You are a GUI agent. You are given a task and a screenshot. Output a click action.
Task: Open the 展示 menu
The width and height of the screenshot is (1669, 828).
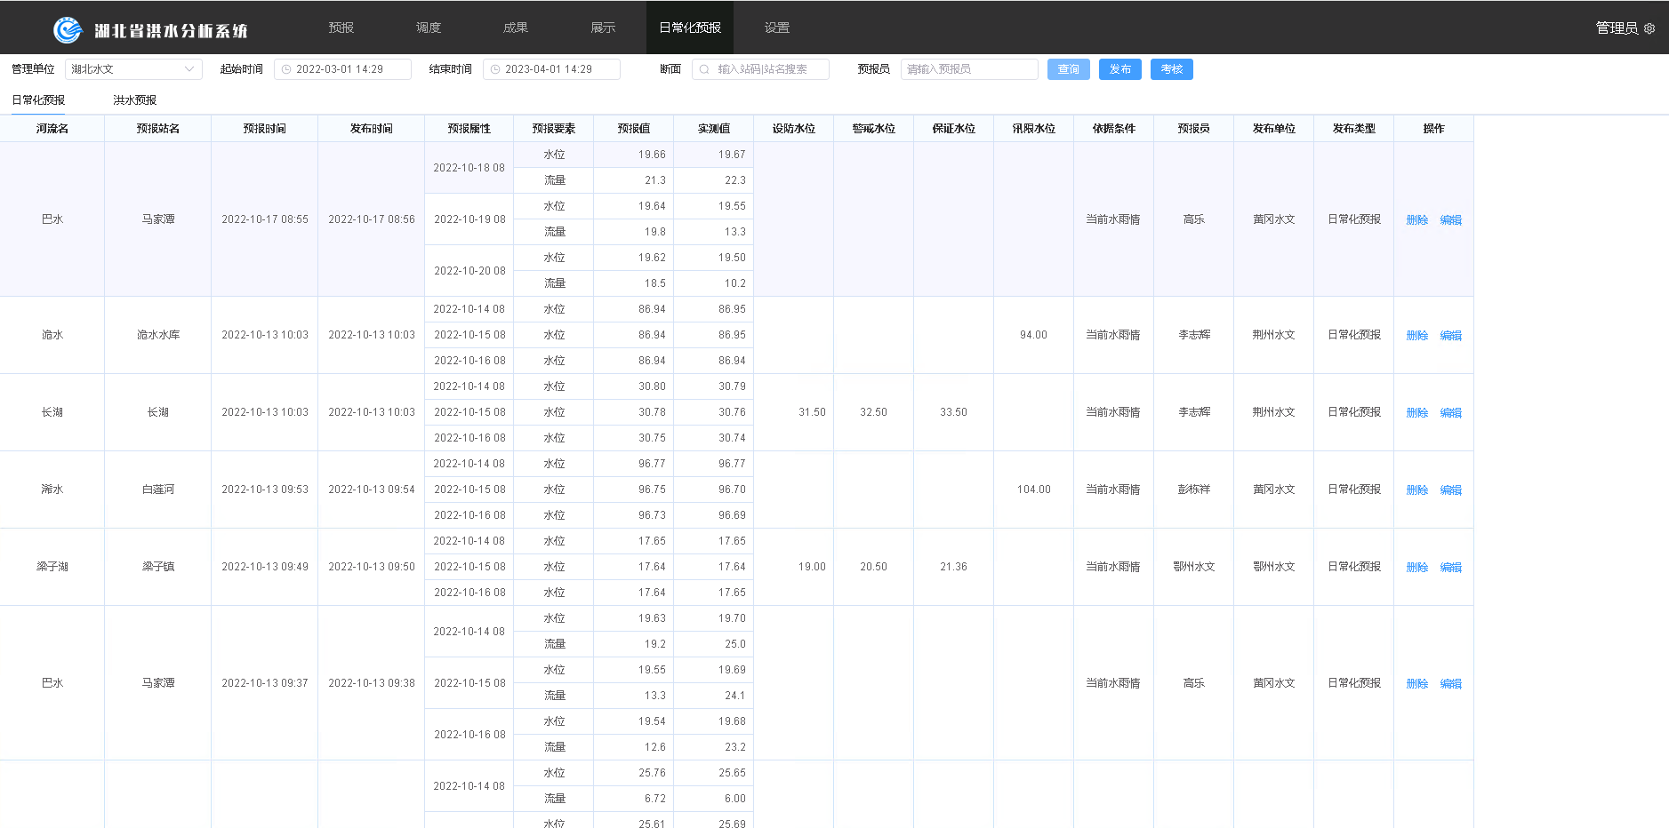pos(603,28)
